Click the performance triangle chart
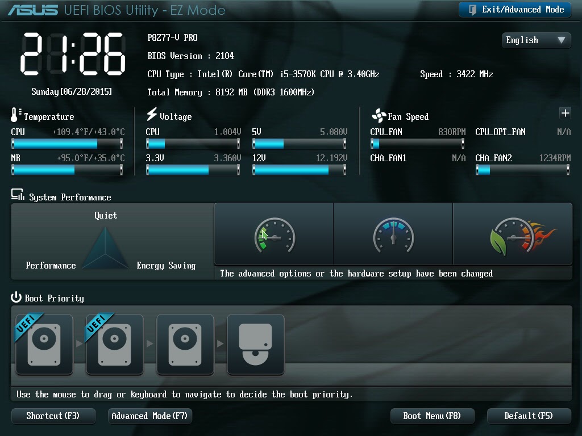 click(105, 248)
